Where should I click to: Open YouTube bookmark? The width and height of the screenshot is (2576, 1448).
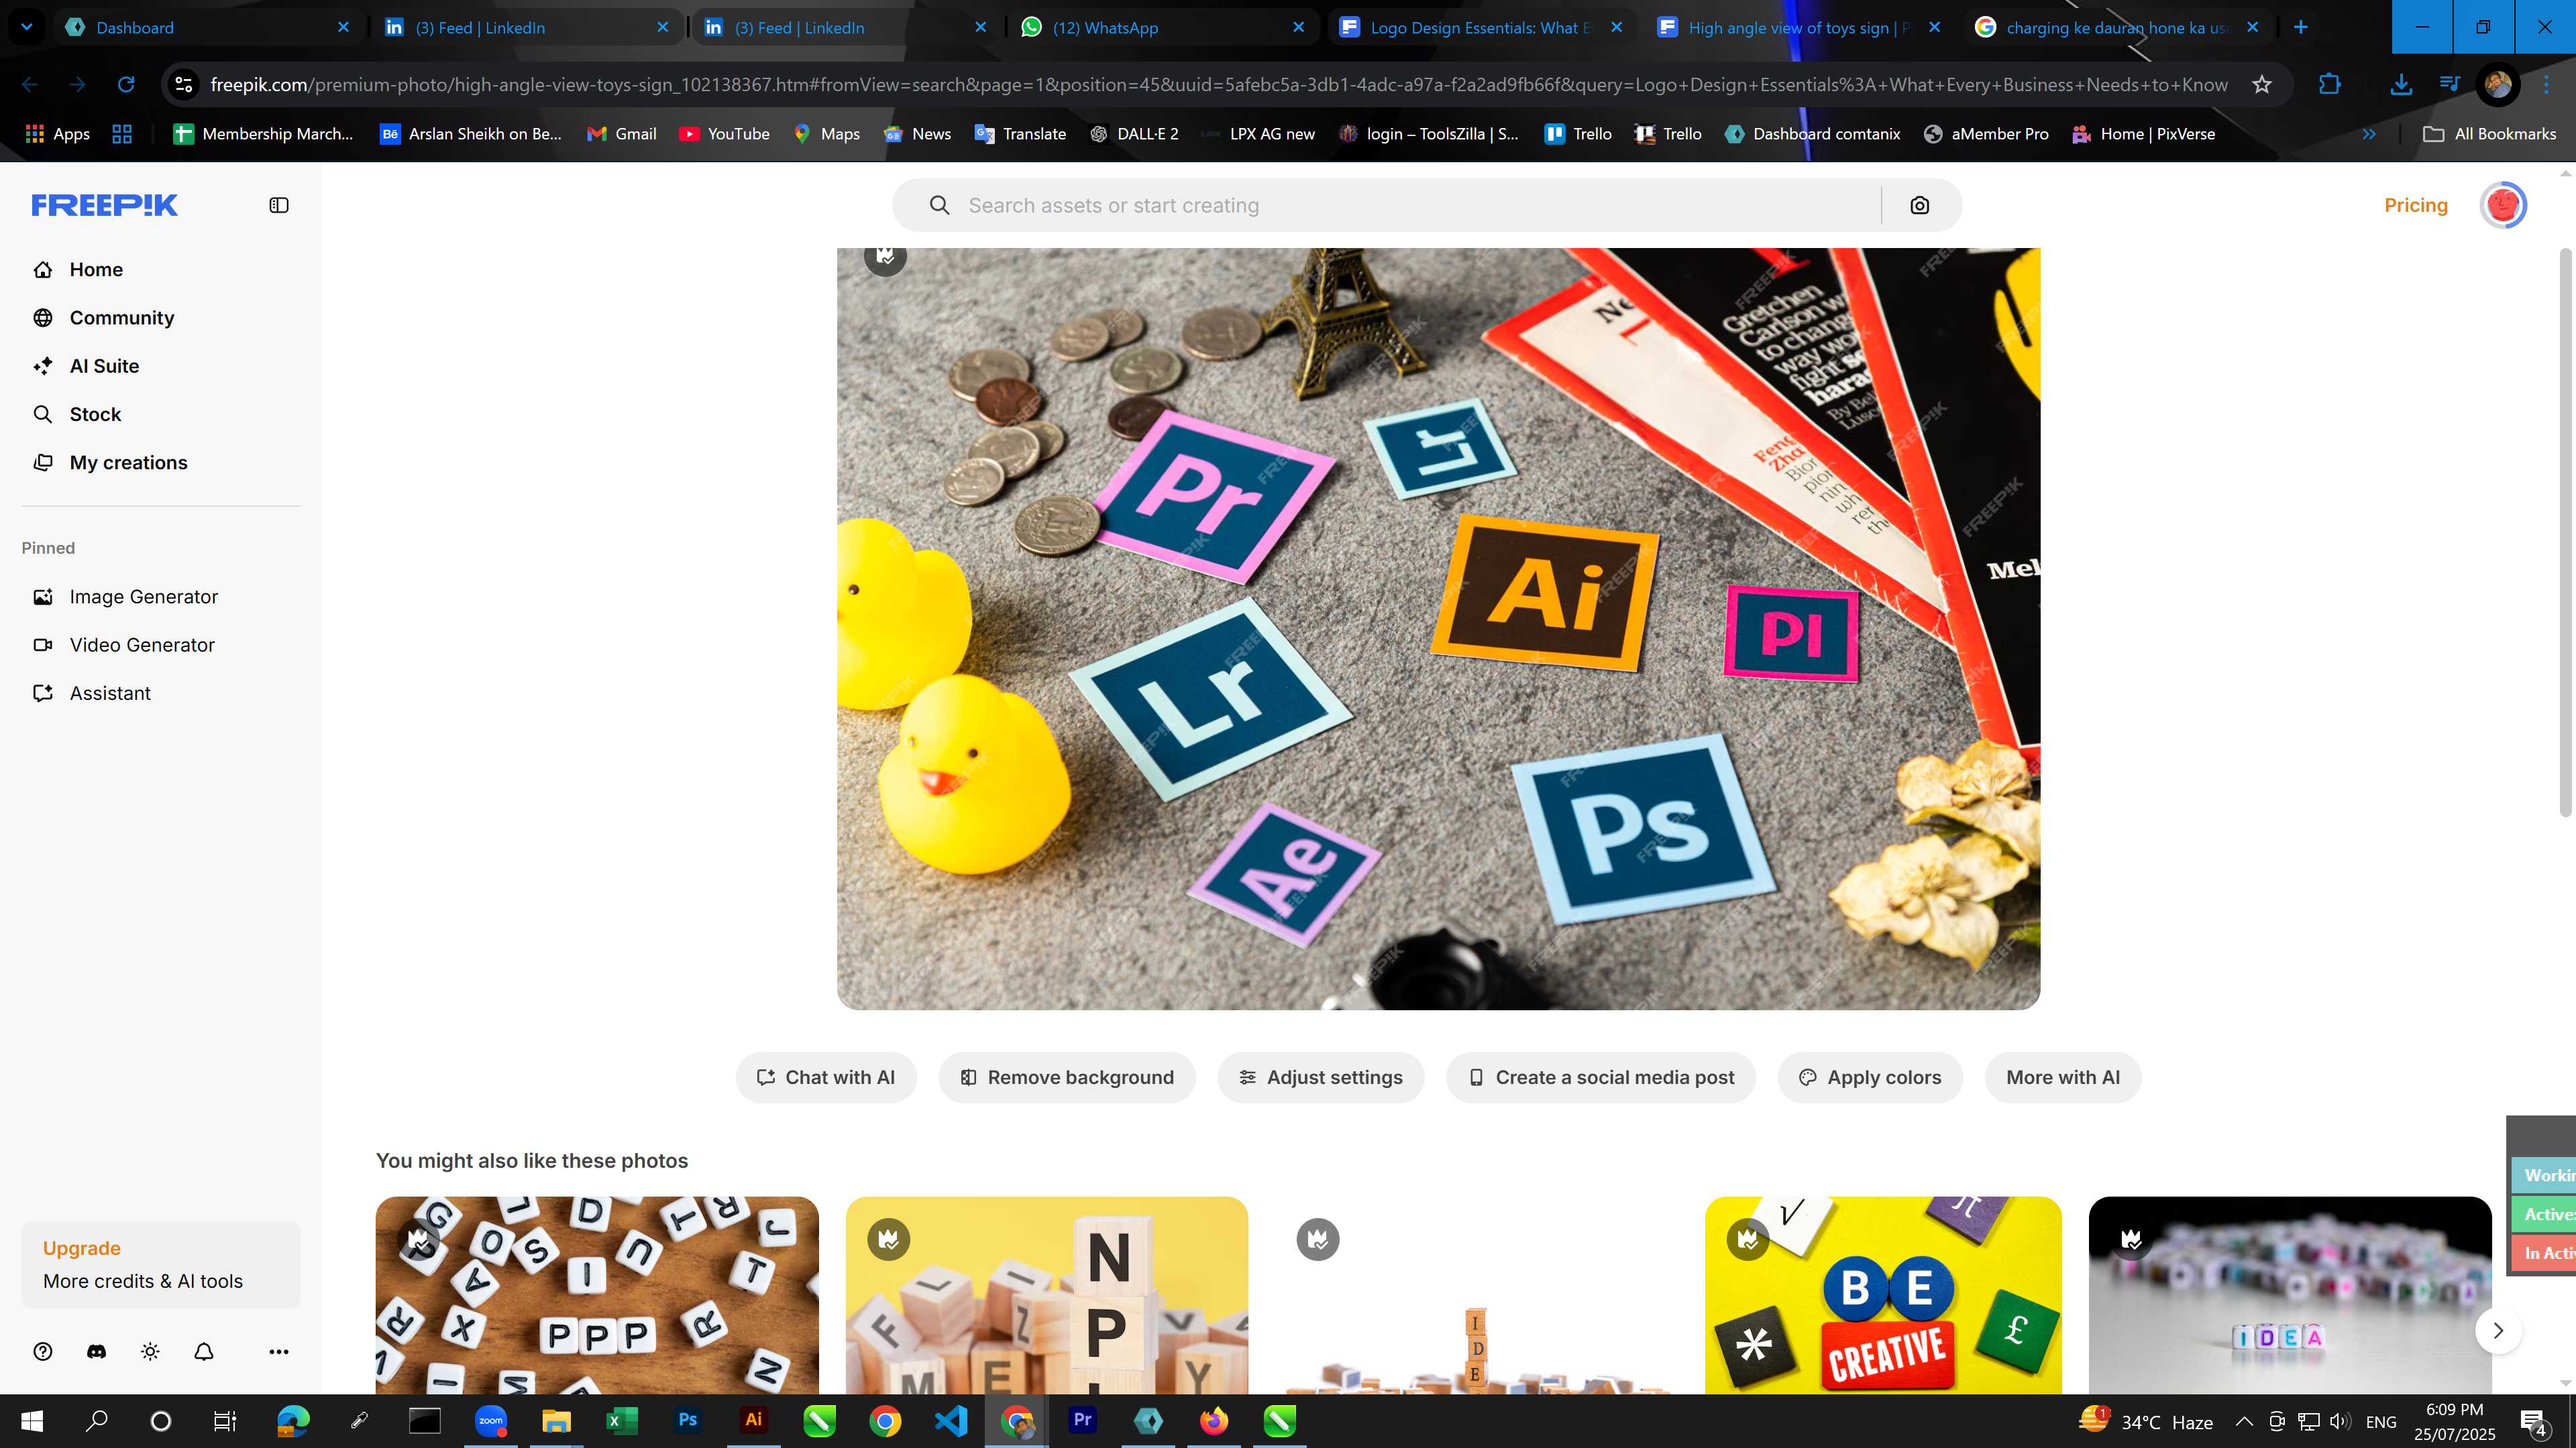(x=724, y=134)
